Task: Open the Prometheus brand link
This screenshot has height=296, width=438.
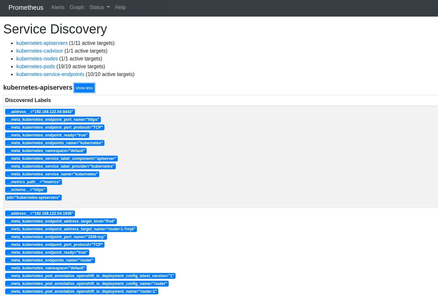Action: pos(26,7)
